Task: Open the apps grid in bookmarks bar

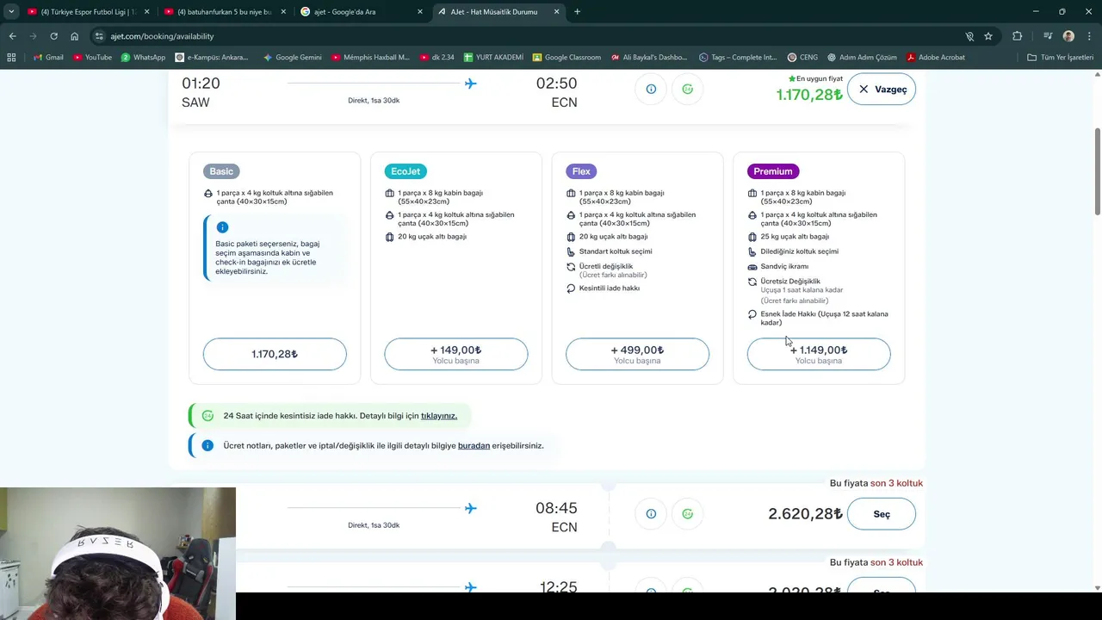Action: [11, 58]
